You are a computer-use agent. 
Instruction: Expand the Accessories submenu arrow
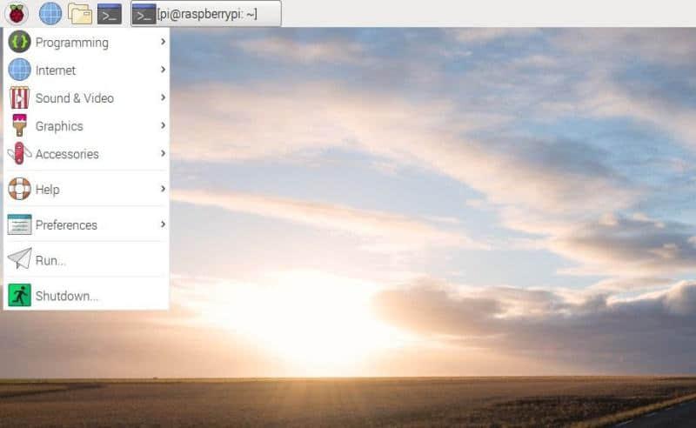[163, 154]
